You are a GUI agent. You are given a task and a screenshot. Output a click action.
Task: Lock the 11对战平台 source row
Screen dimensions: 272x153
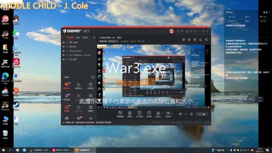[x=67, y=55]
